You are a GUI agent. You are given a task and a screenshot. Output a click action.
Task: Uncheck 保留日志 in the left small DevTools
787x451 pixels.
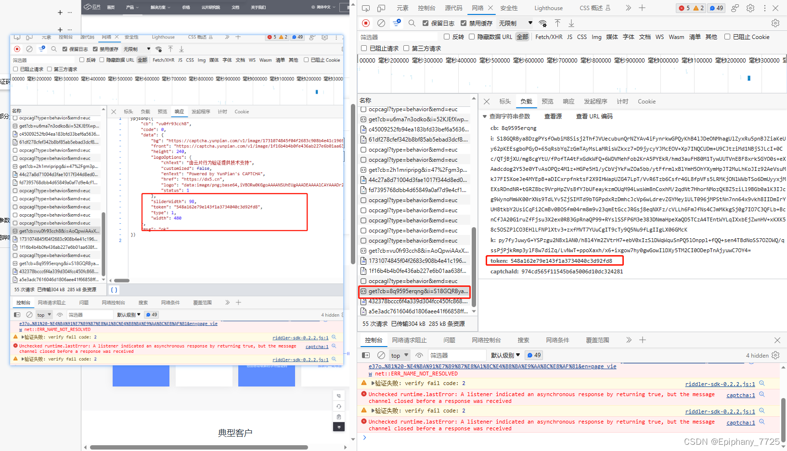tap(65, 49)
